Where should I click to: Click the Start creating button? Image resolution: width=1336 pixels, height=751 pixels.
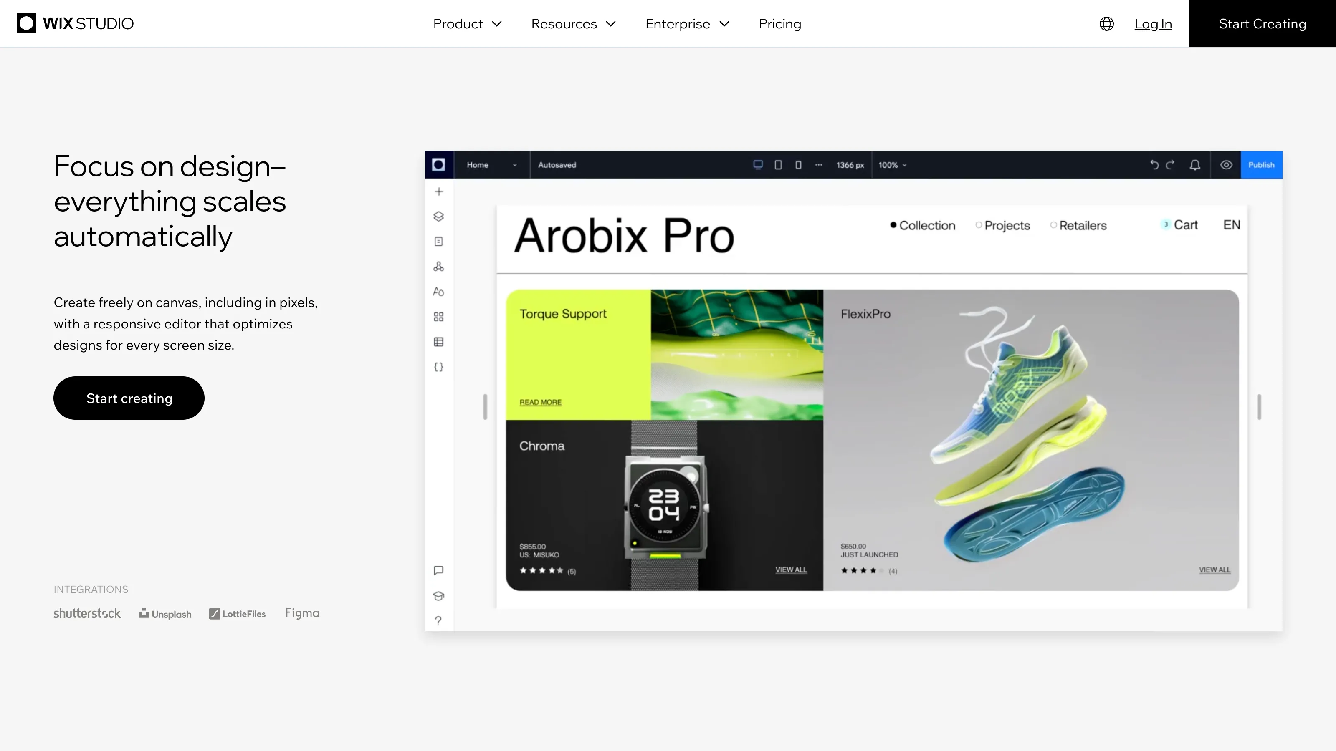(129, 398)
